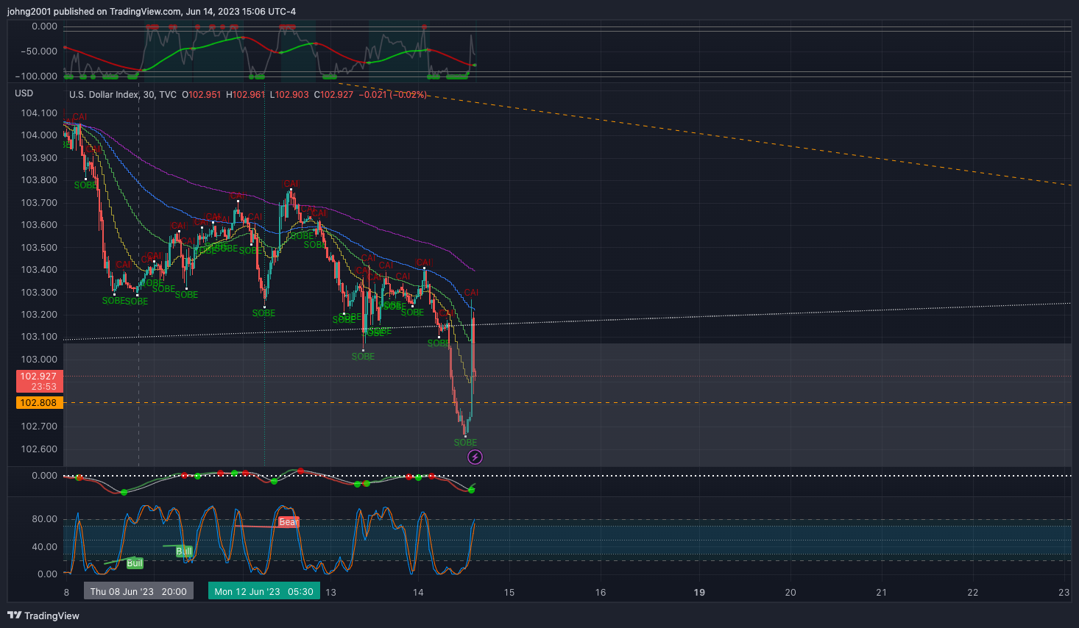The width and height of the screenshot is (1079, 628).
Task: Click the 23:53 bar countdown timer
Action: coord(44,387)
